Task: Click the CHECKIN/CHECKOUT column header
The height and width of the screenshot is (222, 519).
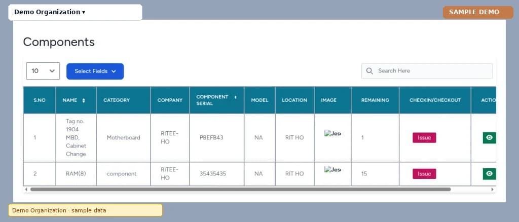Action: [435, 100]
